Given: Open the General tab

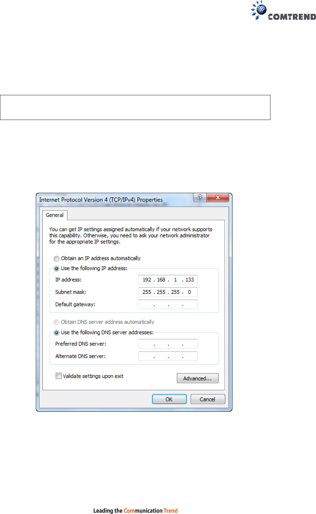Looking at the screenshot, I should point(55,215).
